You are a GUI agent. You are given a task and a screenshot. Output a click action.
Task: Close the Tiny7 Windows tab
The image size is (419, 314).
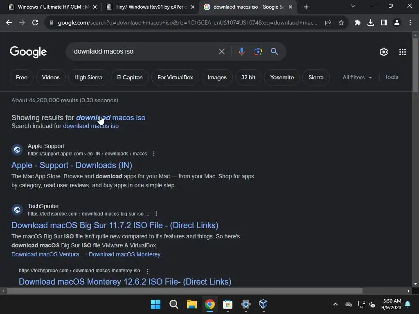click(193, 7)
